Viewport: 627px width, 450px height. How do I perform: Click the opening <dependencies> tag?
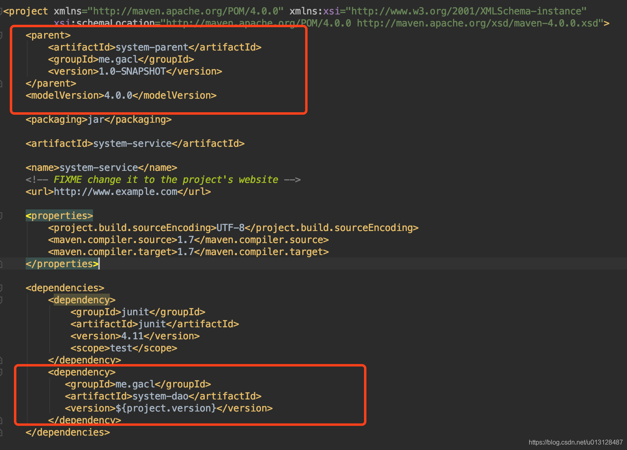tap(65, 288)
